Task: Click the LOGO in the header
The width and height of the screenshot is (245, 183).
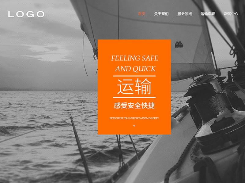Action: [26, 14]
